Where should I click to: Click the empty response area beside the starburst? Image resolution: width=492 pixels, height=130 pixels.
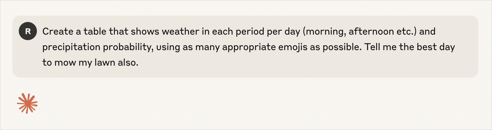pyautogui.click(x=259, y=103)
